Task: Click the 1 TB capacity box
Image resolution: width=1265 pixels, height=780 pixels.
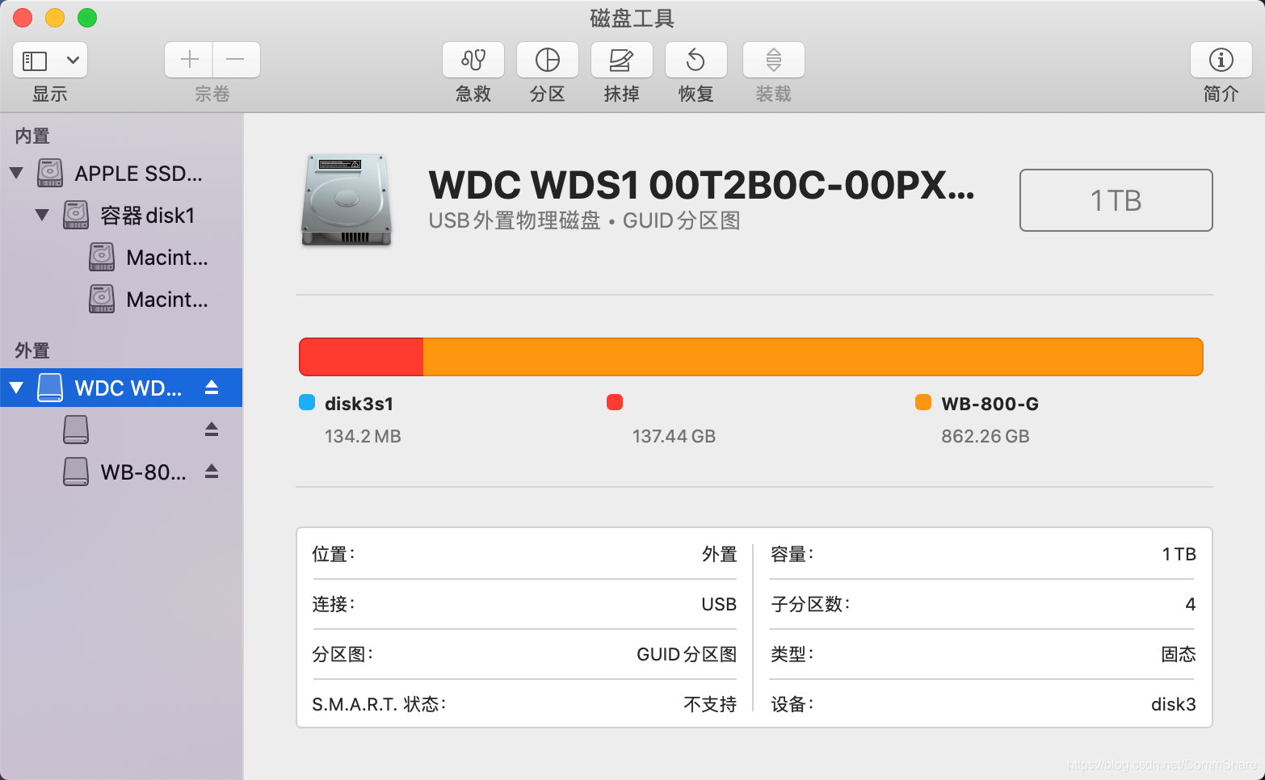Action: 1116,200
